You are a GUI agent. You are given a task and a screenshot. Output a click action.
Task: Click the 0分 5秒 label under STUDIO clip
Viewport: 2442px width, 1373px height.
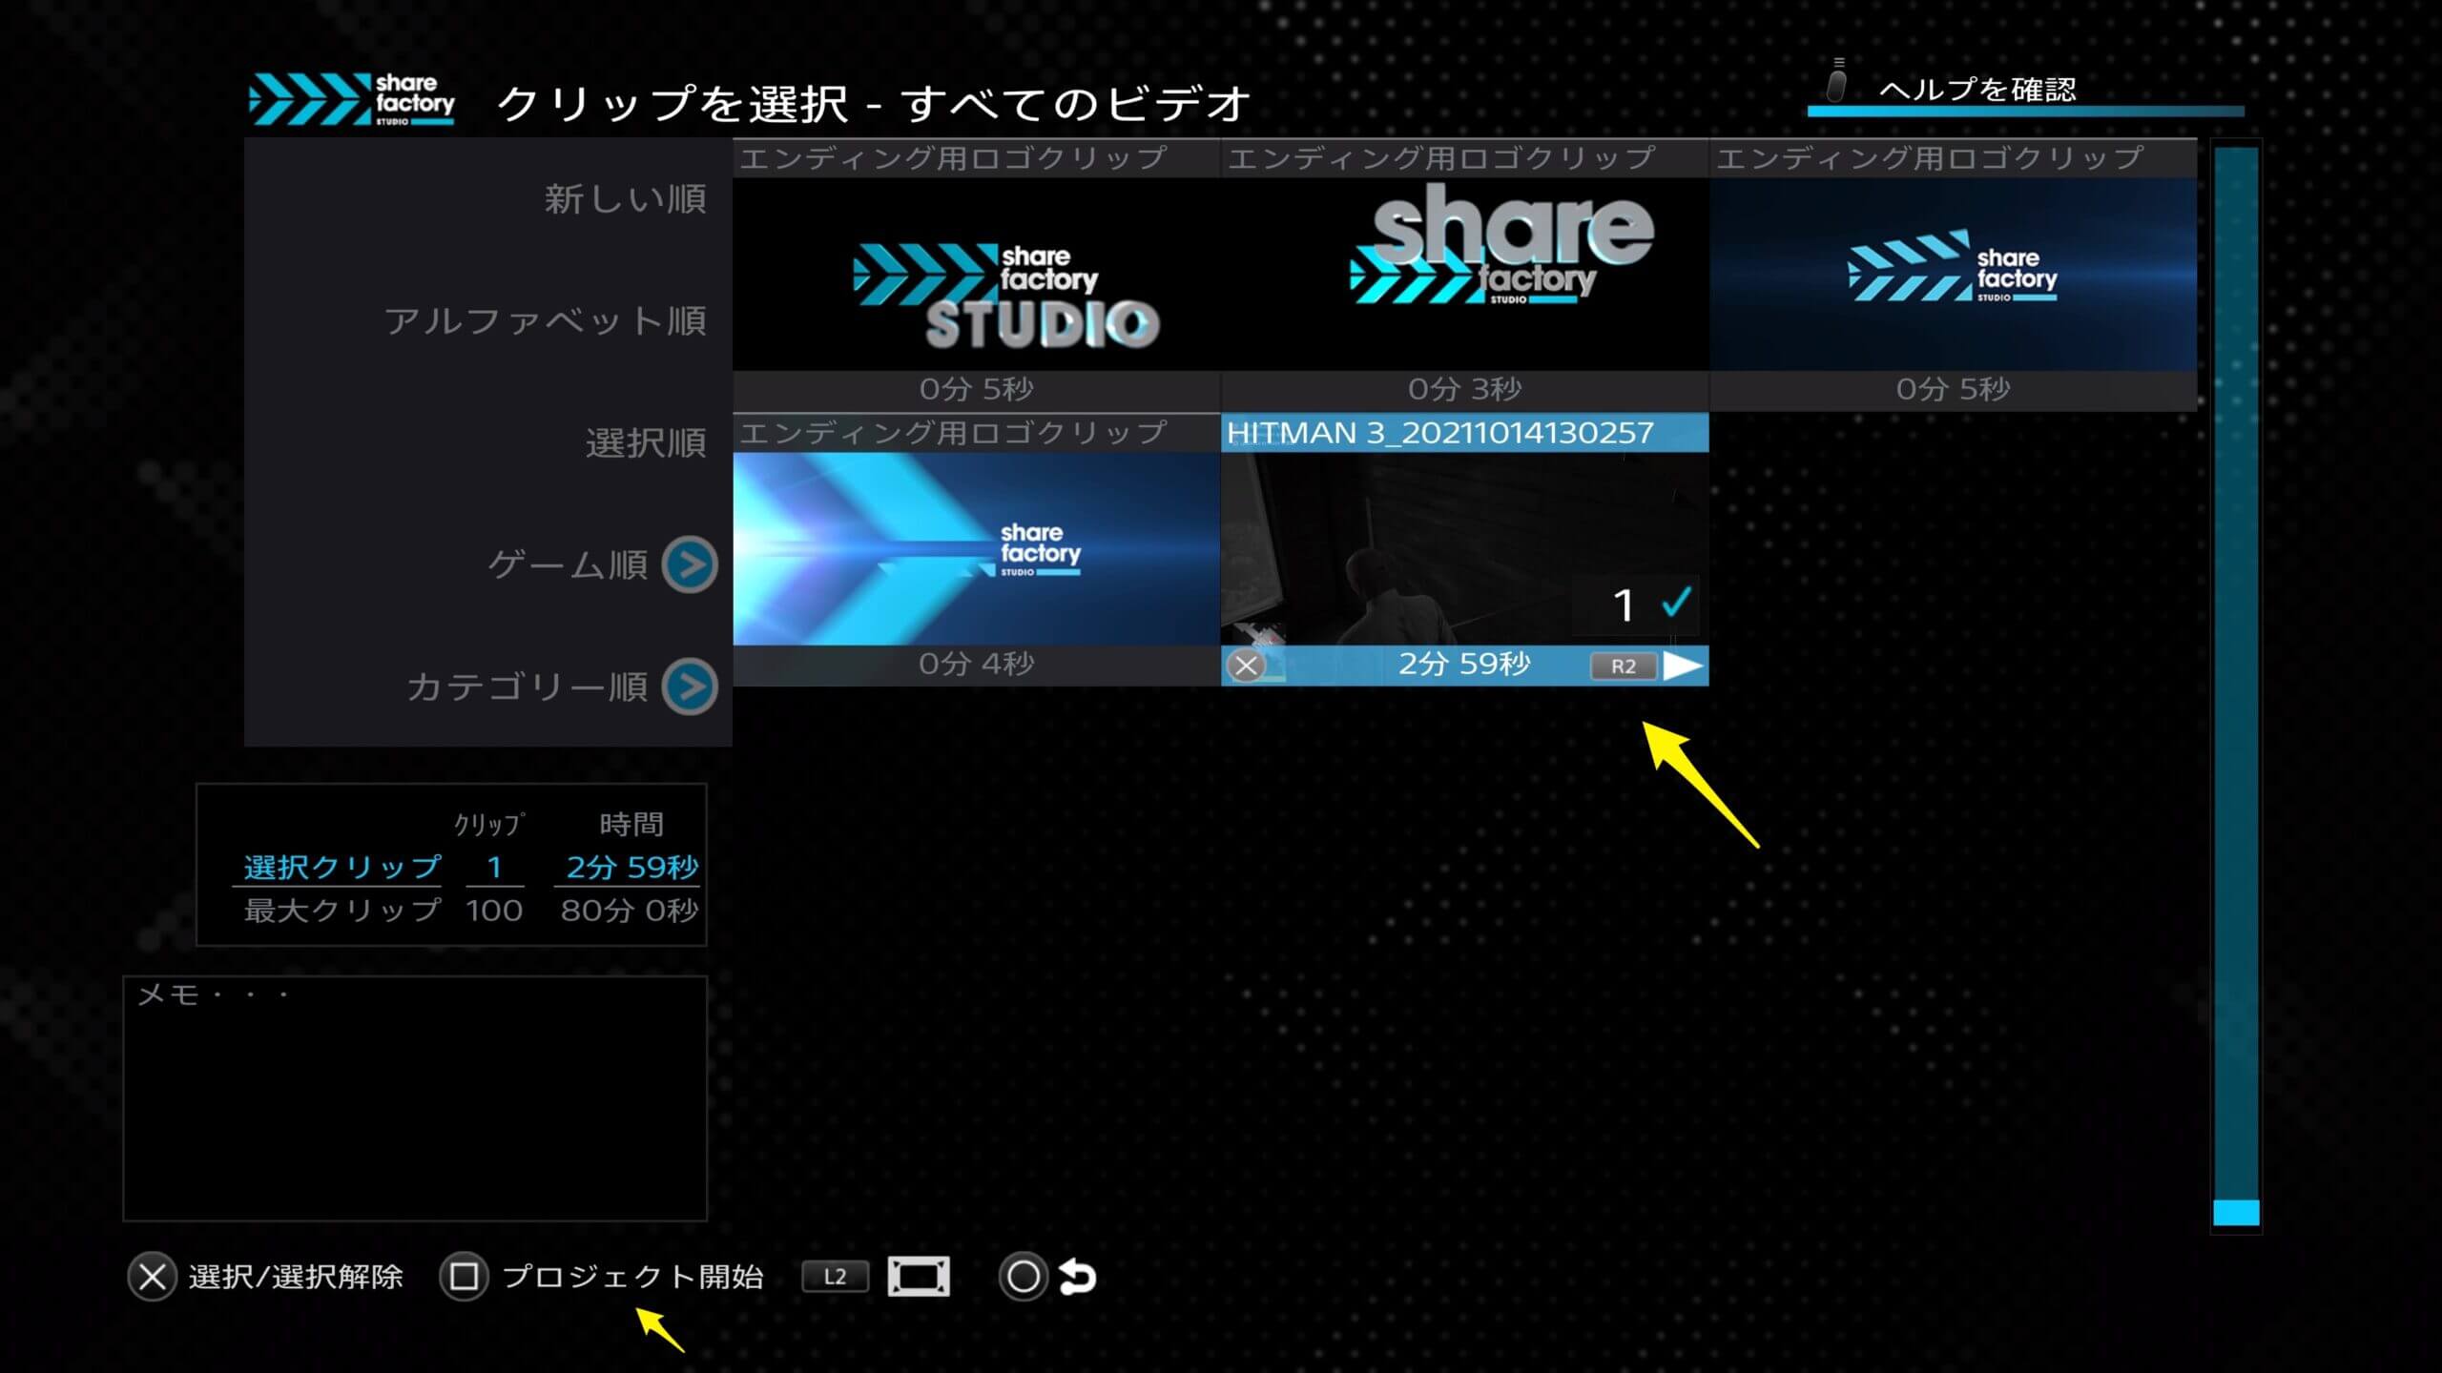pyautogui.click(x=976, y=389)
